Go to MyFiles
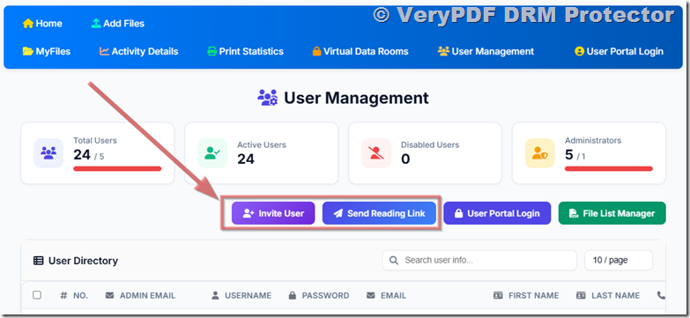The width and height of the screenshot is (690, 318). click(x=47, y=51)
